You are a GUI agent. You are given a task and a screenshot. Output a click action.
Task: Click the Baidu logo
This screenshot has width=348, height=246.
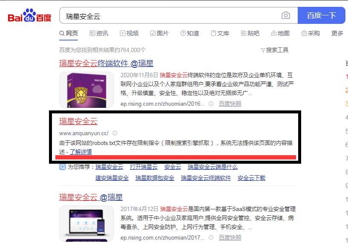[x=29, y=15]
